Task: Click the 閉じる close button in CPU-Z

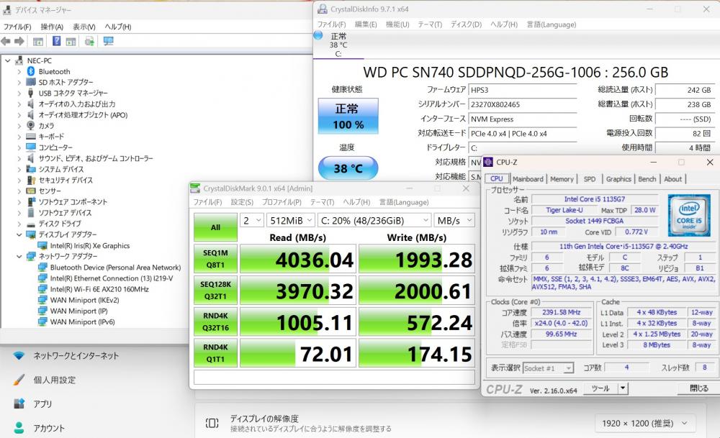Action: click(698, 388)
